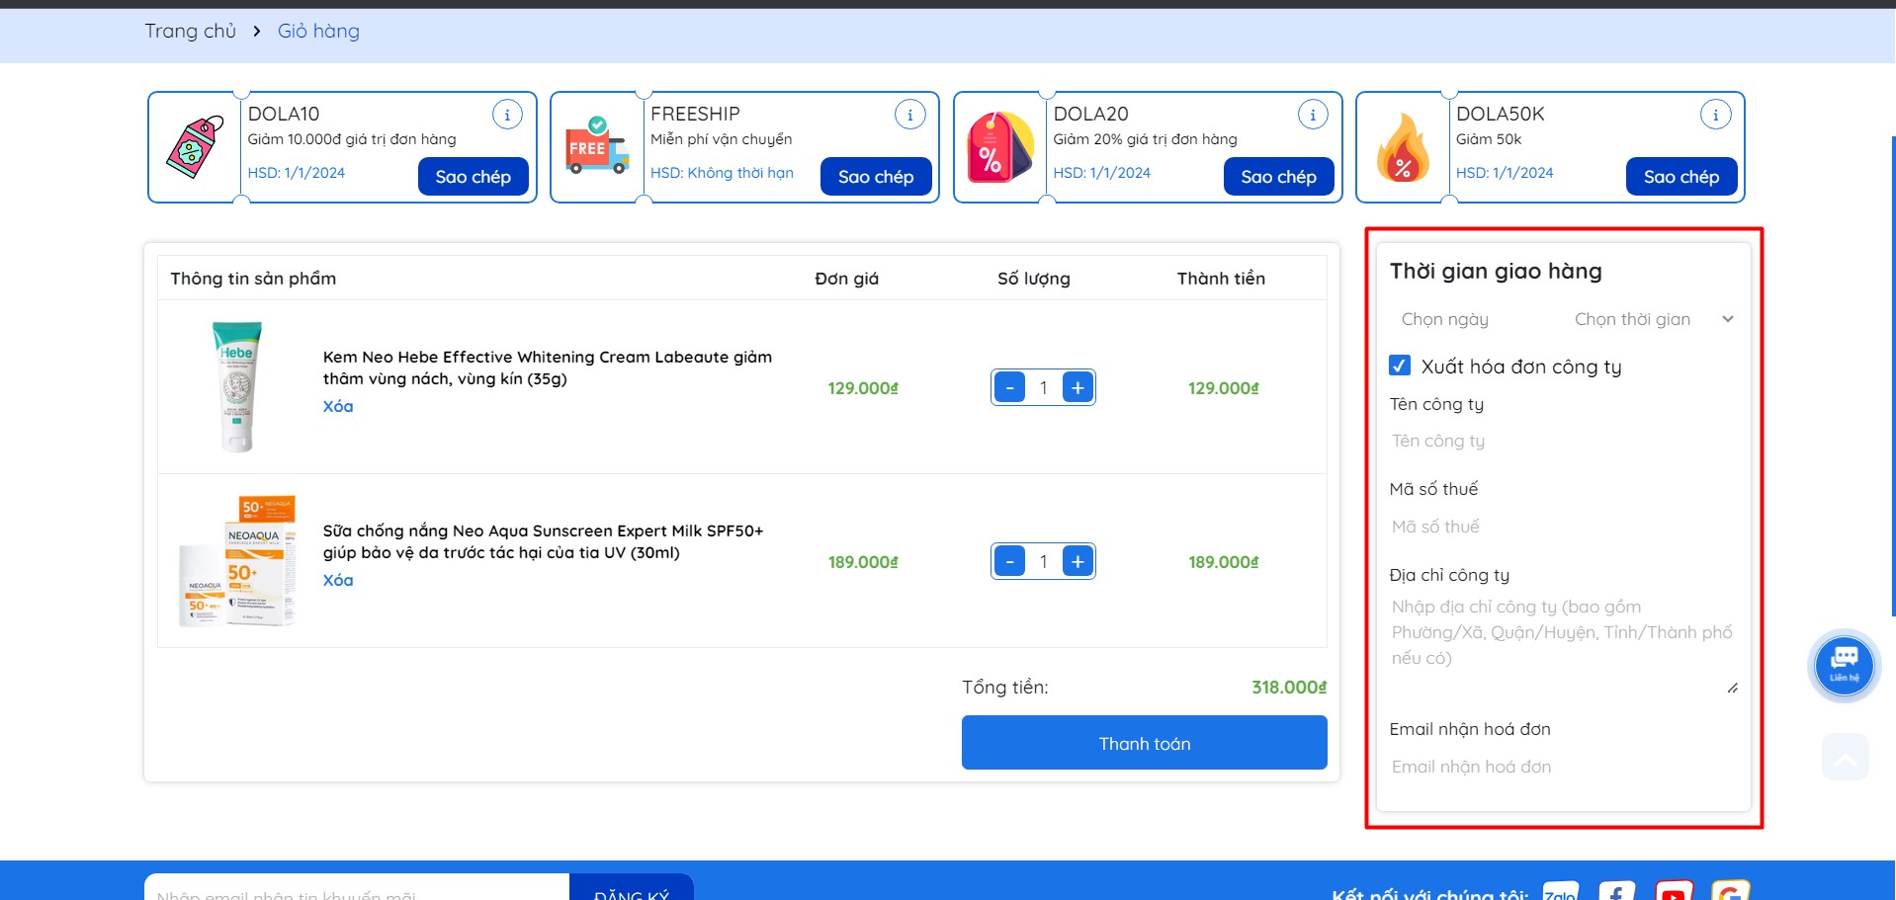Click the Miễn phí vận chuyển description
This screenshot has width=1896, height=900.
pos(721,139)
